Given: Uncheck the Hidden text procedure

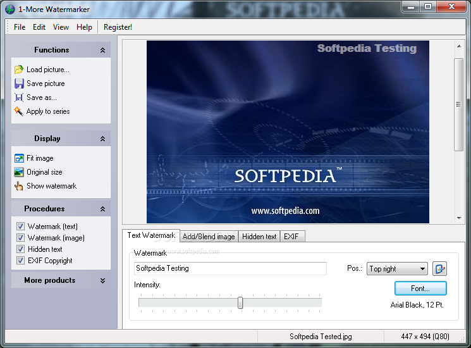Looking at the screenshot, I should coord(20,249).
